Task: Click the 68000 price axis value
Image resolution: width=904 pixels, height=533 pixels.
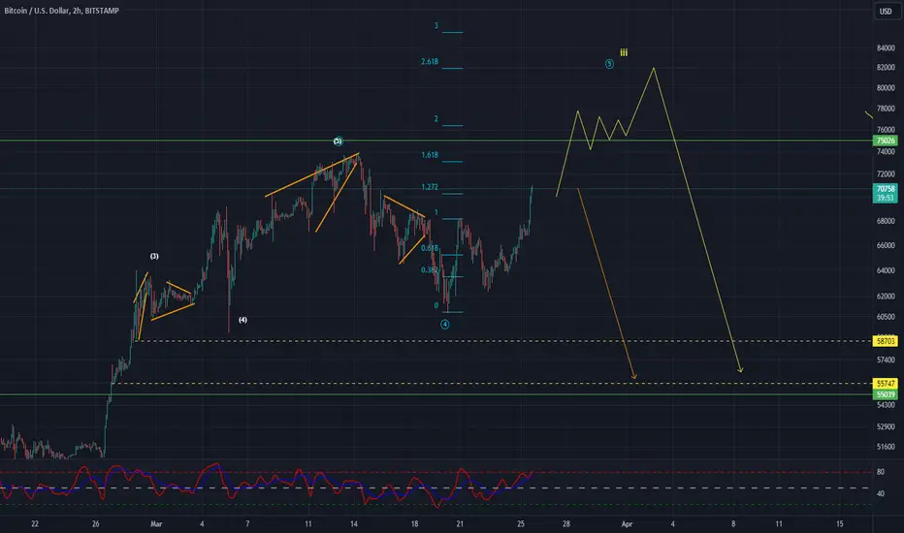Action: (x=886, y=221)
